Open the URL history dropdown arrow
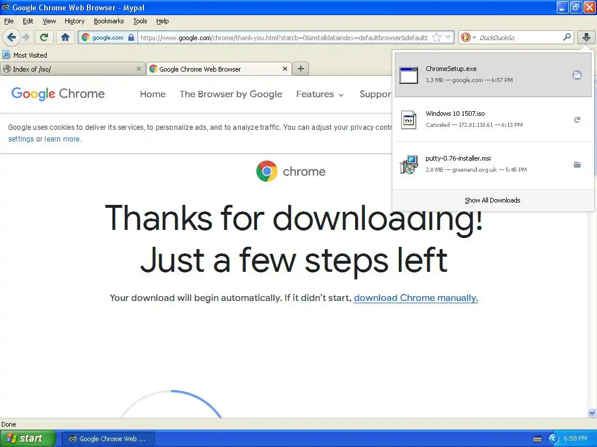Screen dimensions: 597x447 pyautogui.click(x=448, y=37)
